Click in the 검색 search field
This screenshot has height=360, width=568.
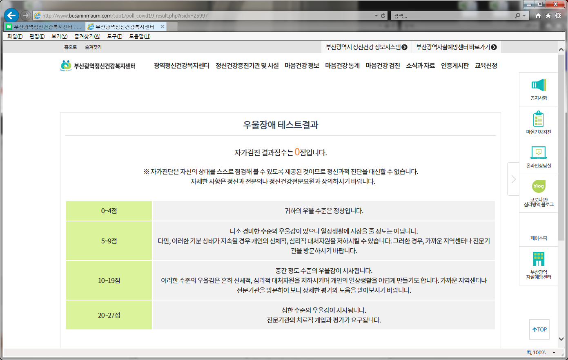[x=451, y=15]
